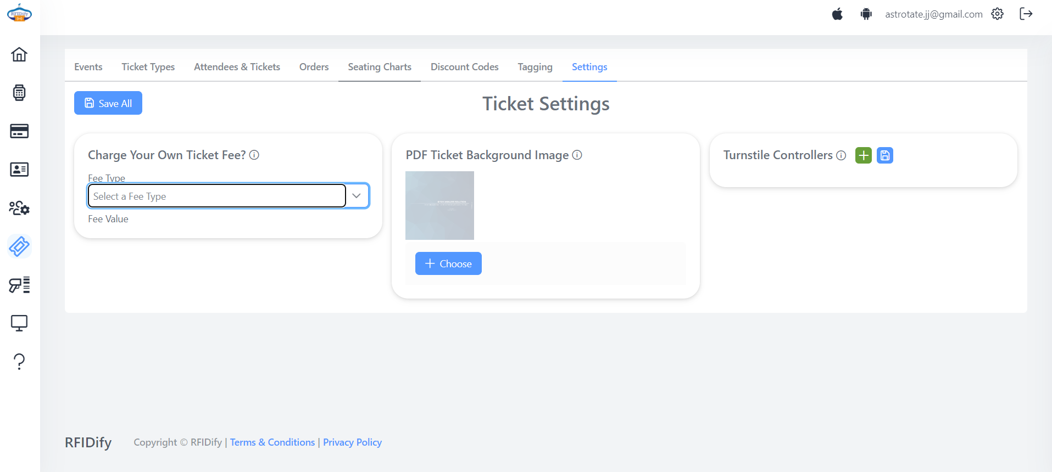Add a new turnstile controller with the green plus
Screen dimensions: 1052x472
click(x=864, y=155)
